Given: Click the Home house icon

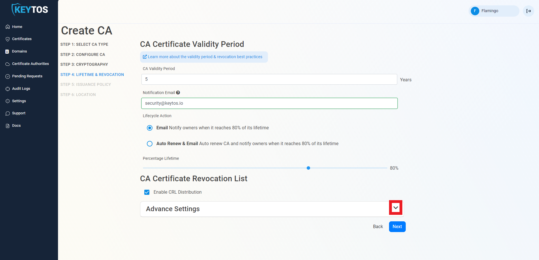Looking at the screenshot, I should click(x=8, y=27).
